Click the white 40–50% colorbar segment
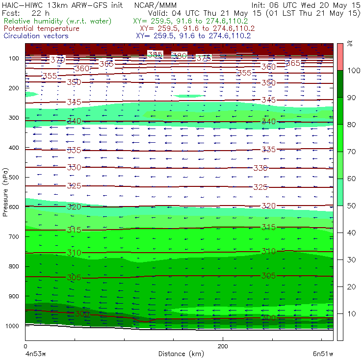 [x=340, y=219]
